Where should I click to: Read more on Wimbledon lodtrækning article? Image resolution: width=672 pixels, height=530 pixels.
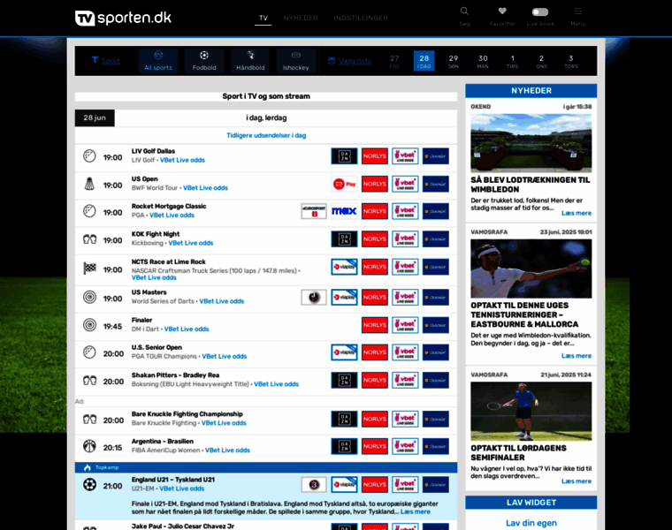pyautogui.click(x=576, y=213)
